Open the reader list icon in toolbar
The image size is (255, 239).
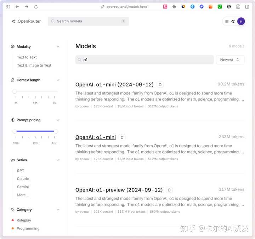pyautogui.click(x=238, y=7)
